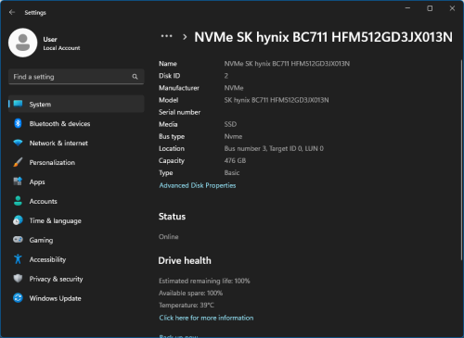Click Temperature: 39°C text

pyautogui.click(x=187, y=305)
